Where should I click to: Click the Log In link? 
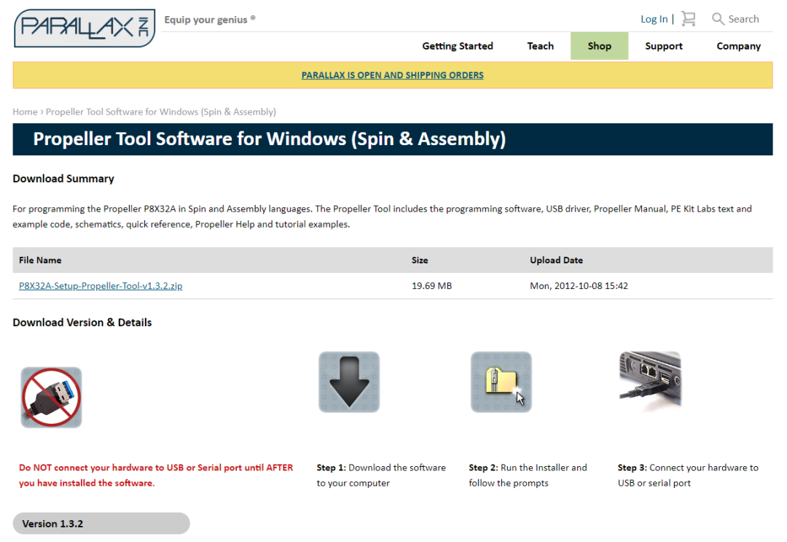654,19
